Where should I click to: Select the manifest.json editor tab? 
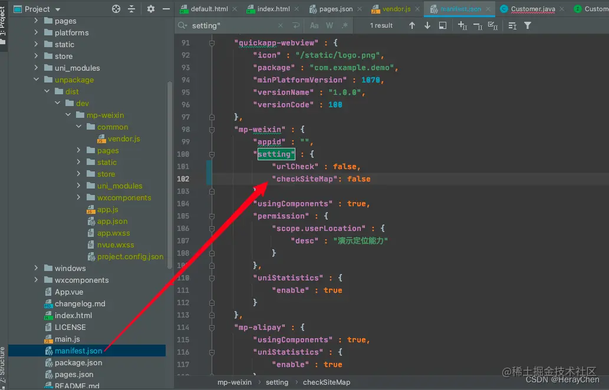coord(460,9)
